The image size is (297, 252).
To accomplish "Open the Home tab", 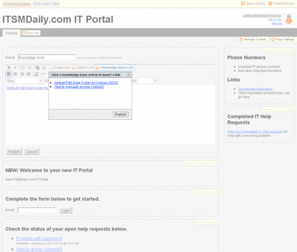I will (11, 33).
